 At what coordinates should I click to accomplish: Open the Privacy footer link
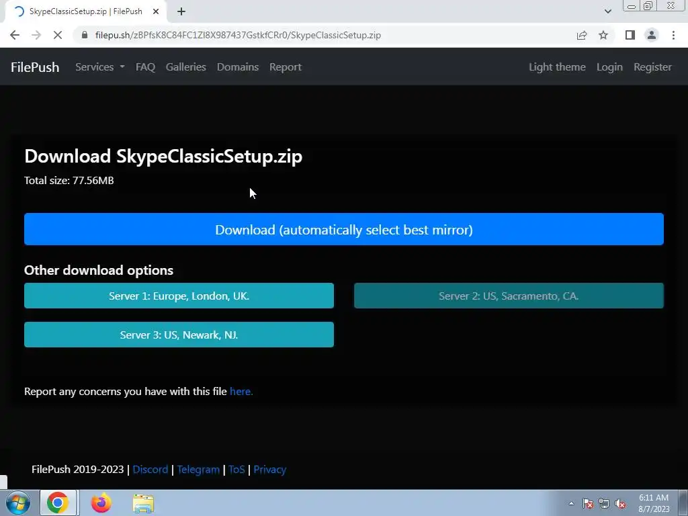[270, 470]
